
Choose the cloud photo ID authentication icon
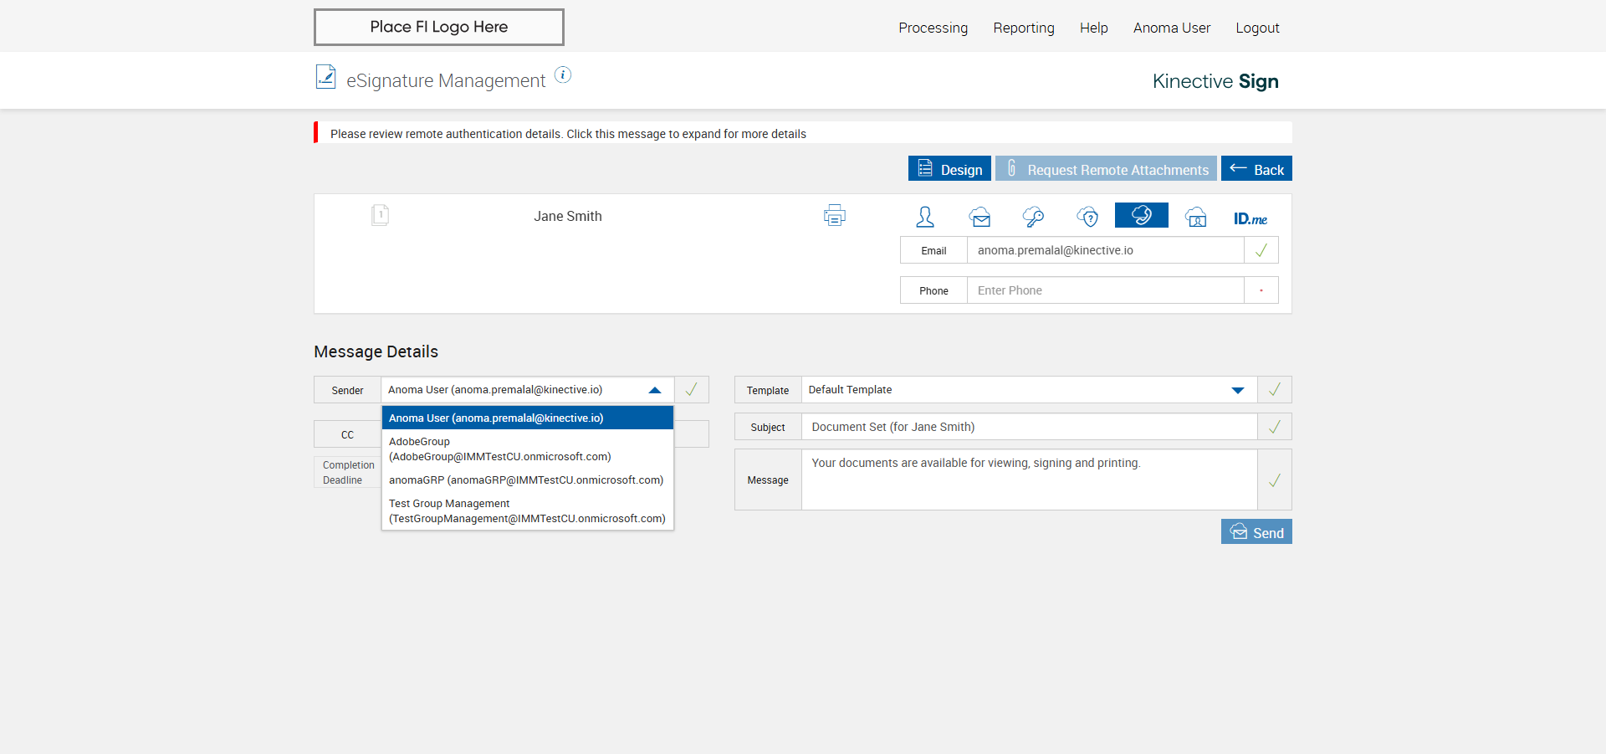click(x=1196, y=218)
